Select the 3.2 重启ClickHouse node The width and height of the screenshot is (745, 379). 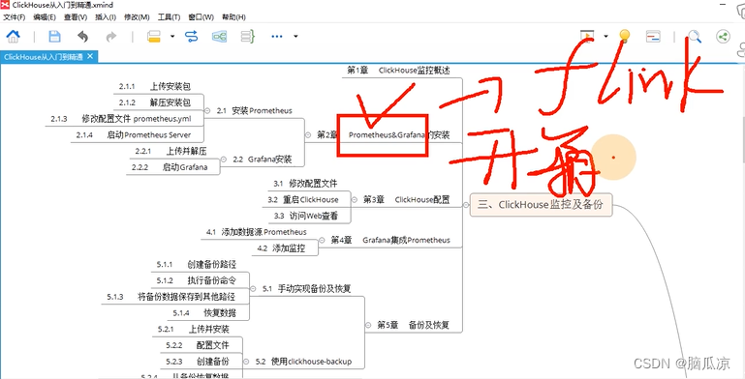[303, 200]
